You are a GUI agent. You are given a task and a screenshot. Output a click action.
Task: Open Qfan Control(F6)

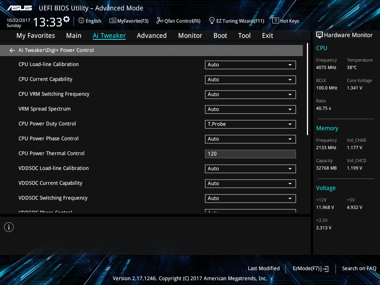tap(178, 21)
